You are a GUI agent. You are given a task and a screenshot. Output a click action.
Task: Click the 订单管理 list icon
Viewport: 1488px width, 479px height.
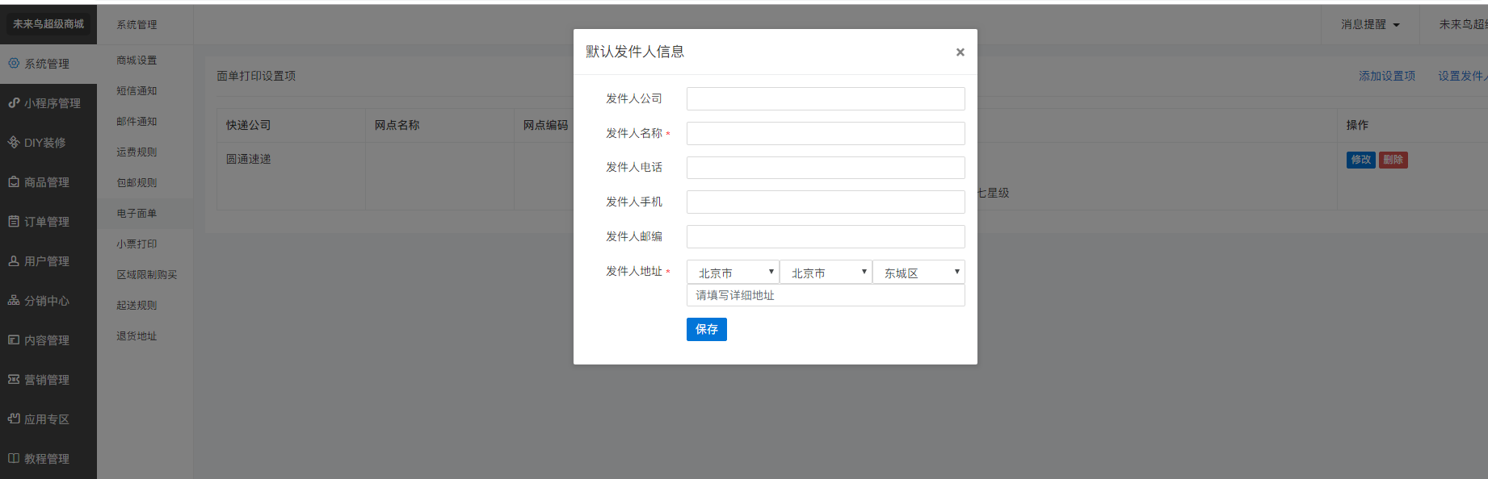14,221
